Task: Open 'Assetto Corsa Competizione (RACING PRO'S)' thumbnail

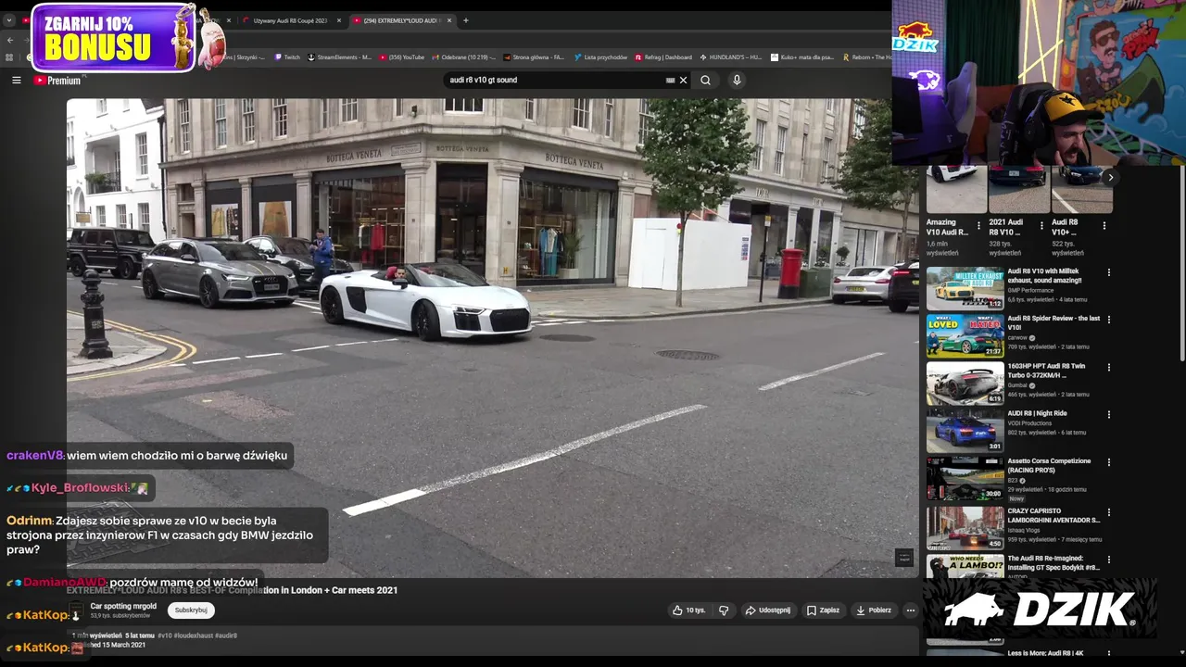Action: [965, 478]
